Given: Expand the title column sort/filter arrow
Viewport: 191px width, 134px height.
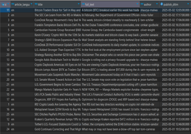Looking at the screenshot, I should 78,4.
